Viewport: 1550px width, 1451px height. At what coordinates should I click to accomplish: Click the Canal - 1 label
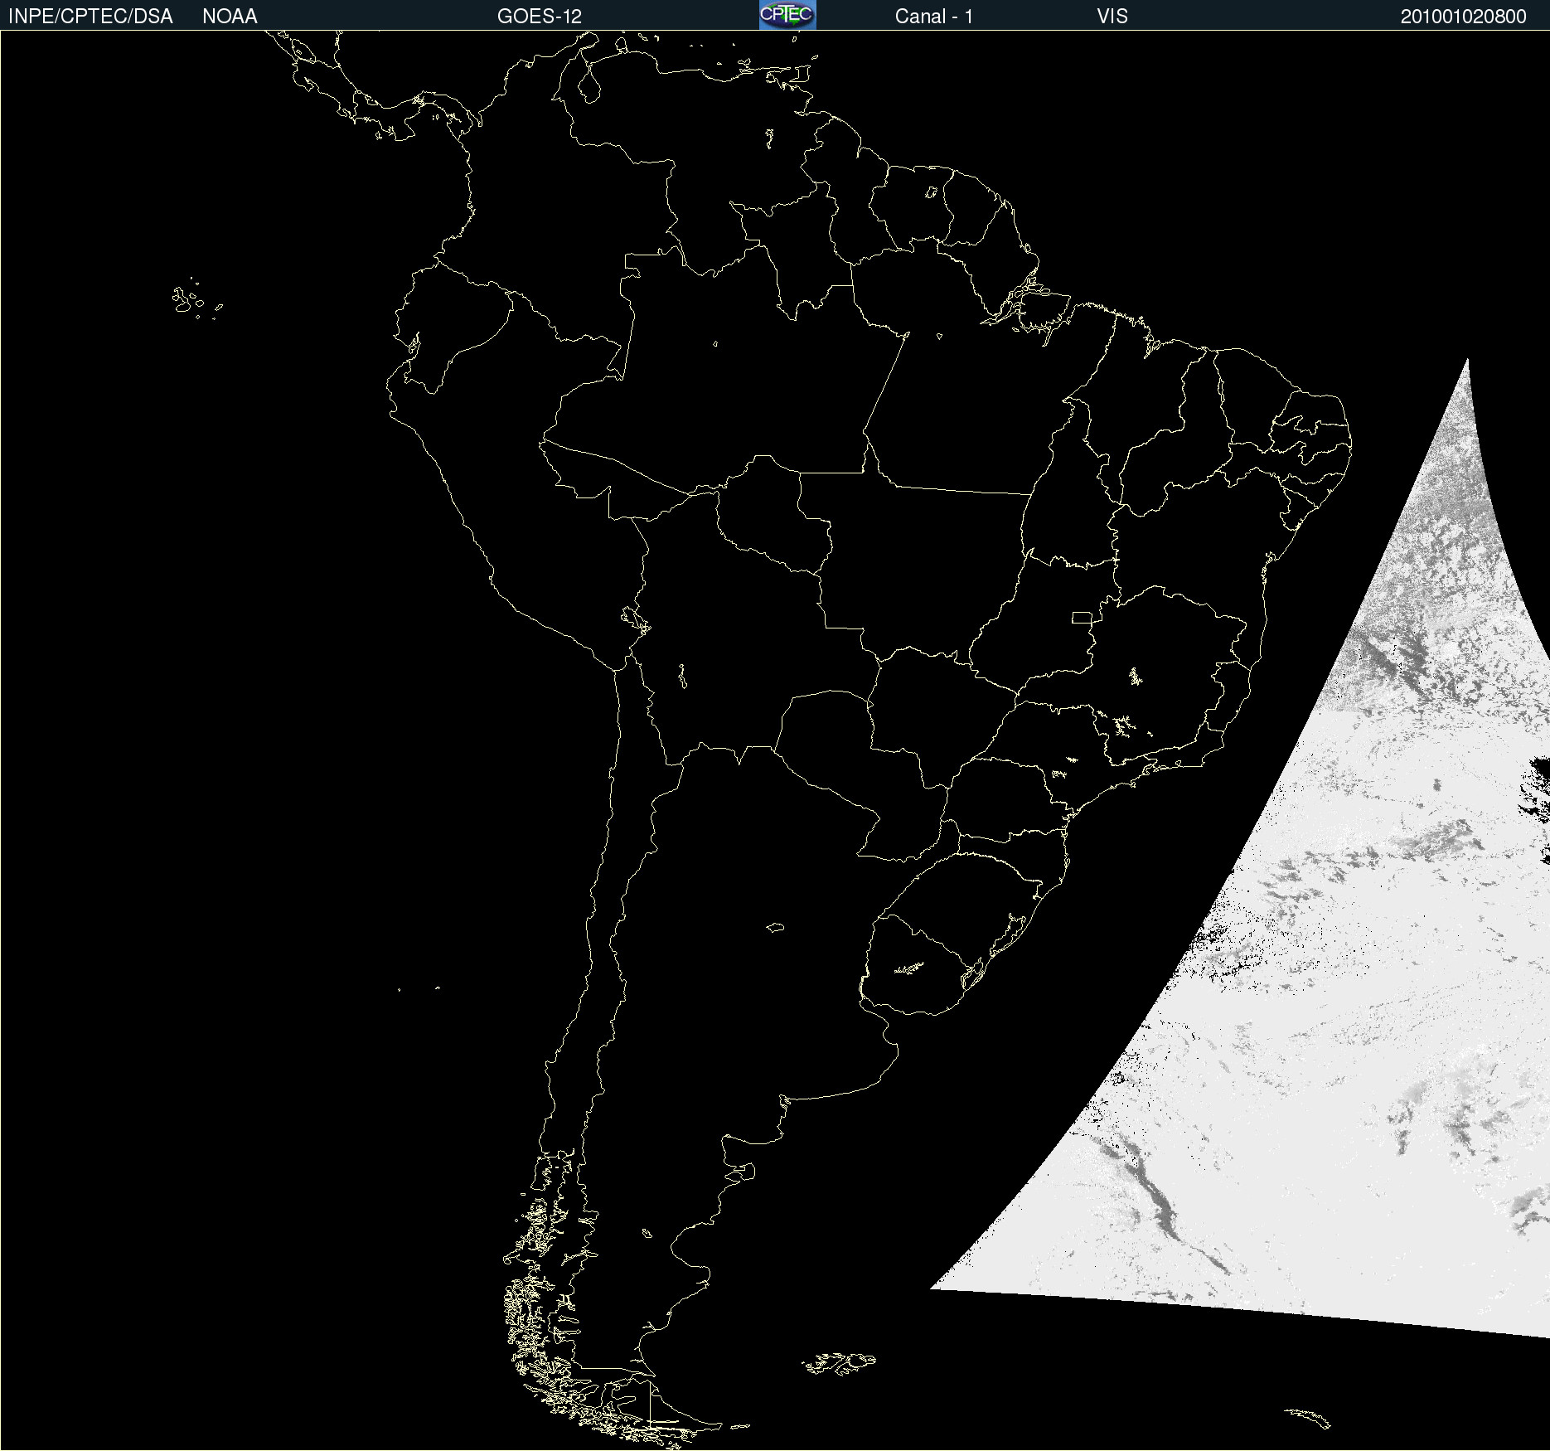click(x=934, y=17)
